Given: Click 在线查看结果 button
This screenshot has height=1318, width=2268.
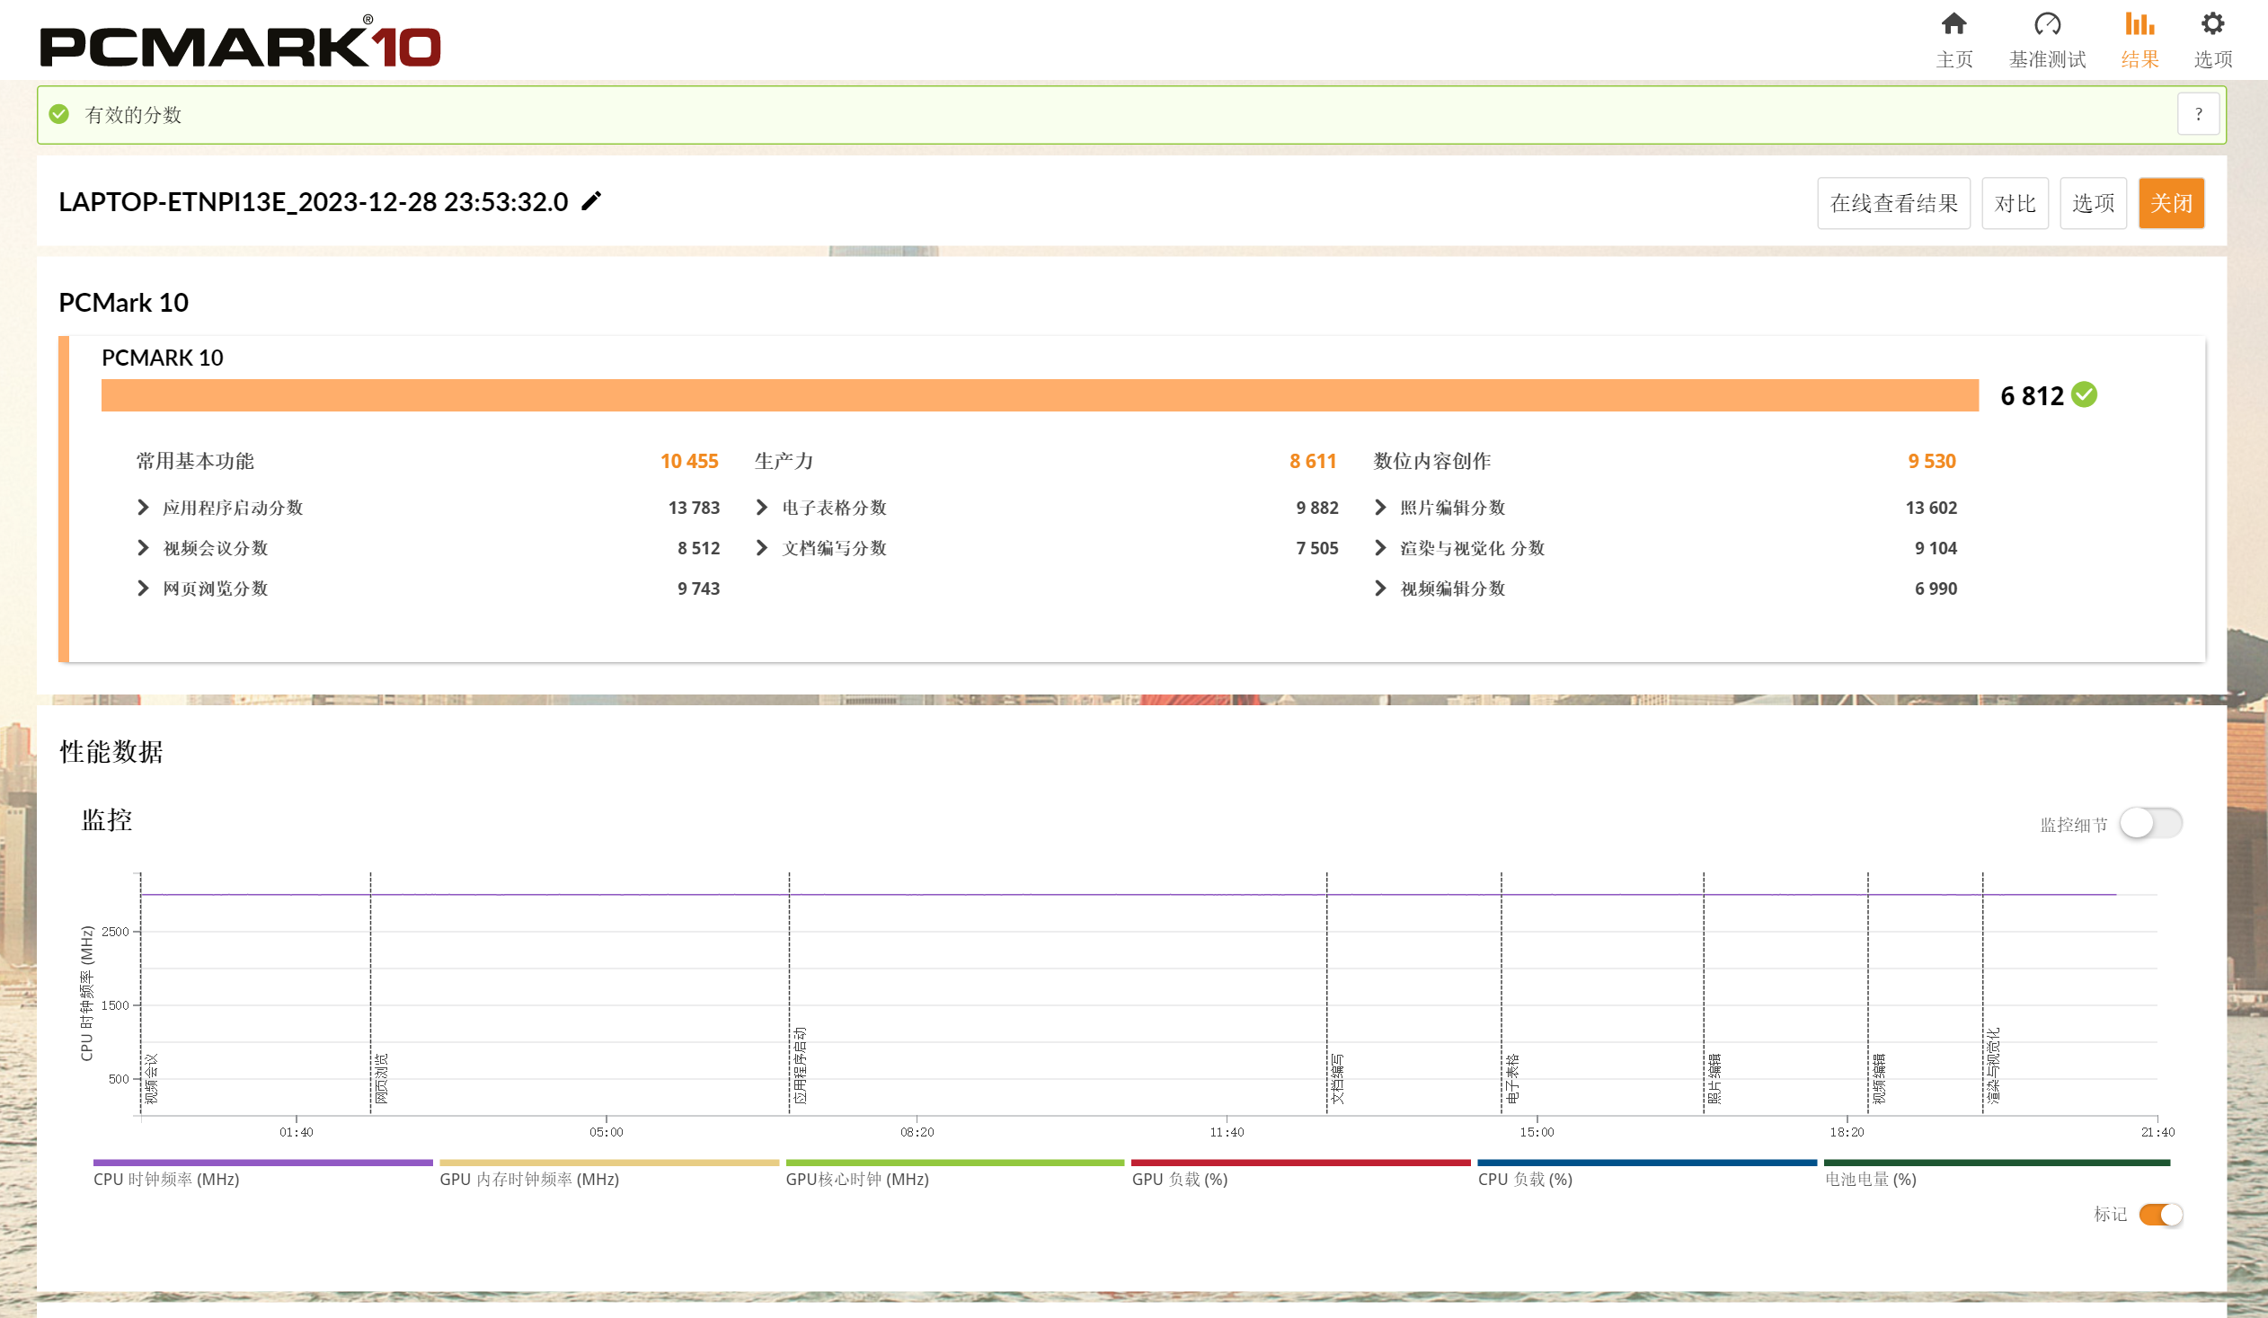Looking at the screenshot, I should point(1893,203).
